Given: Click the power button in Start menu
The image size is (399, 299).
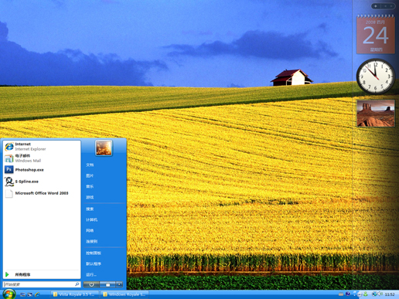Looking at the screenshot, I should click(91, 284).
